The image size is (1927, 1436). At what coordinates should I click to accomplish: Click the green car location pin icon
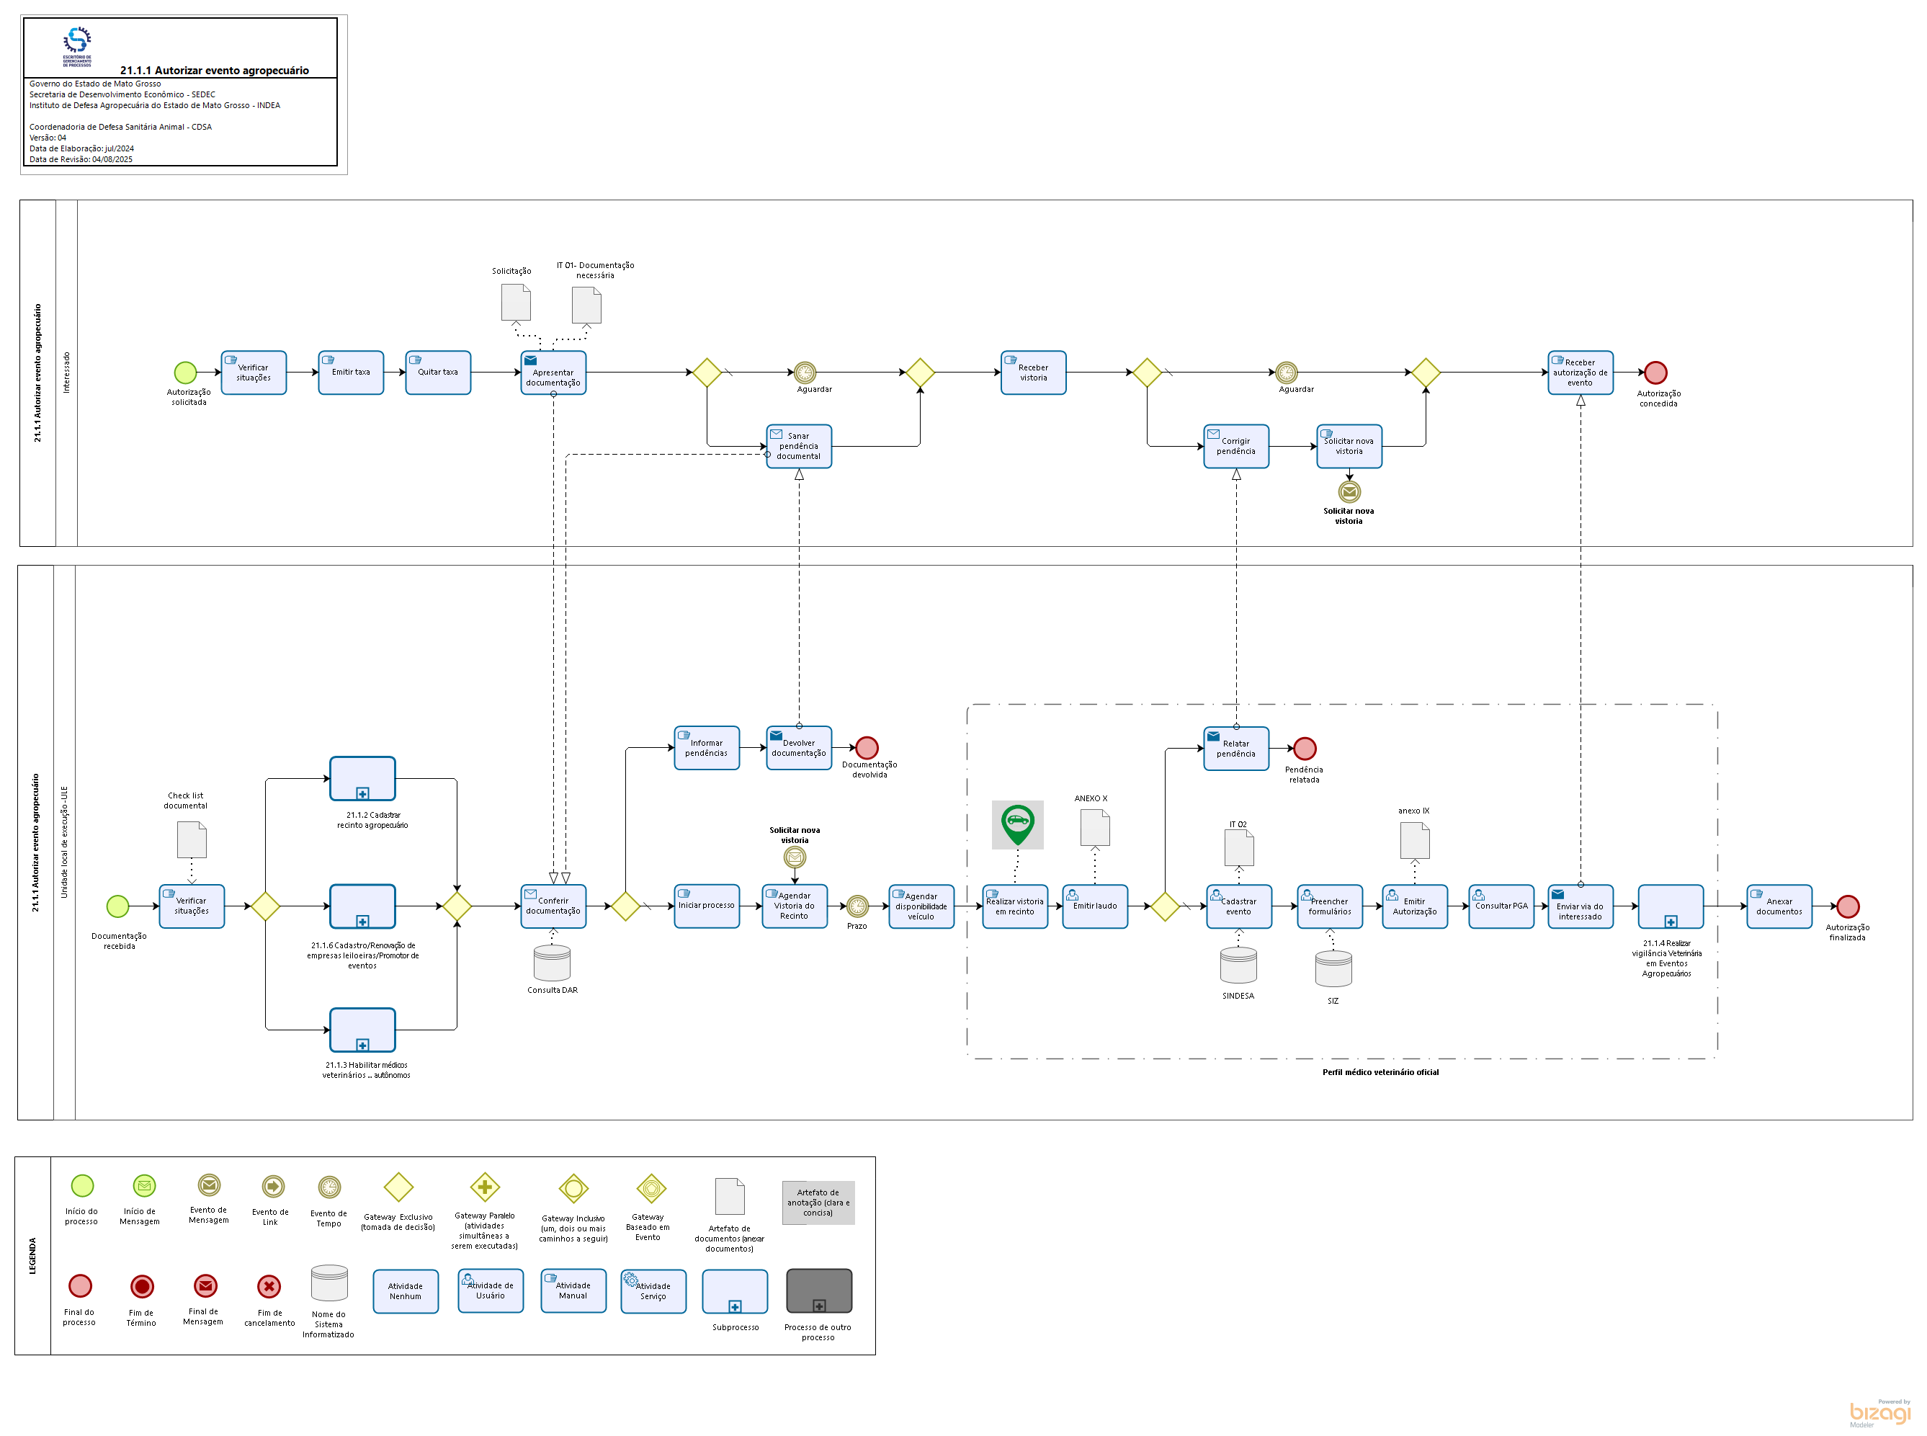(1017, 824)
